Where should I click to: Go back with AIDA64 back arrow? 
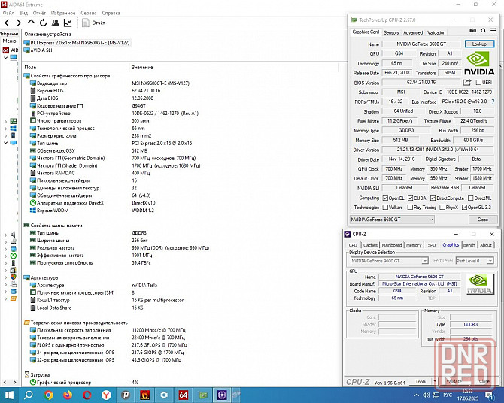7,23
